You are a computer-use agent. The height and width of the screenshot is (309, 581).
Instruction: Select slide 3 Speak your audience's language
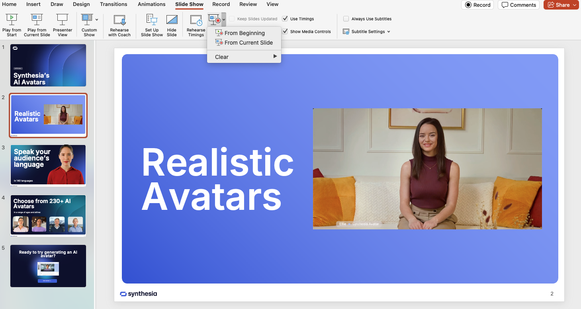coord(48,165)
